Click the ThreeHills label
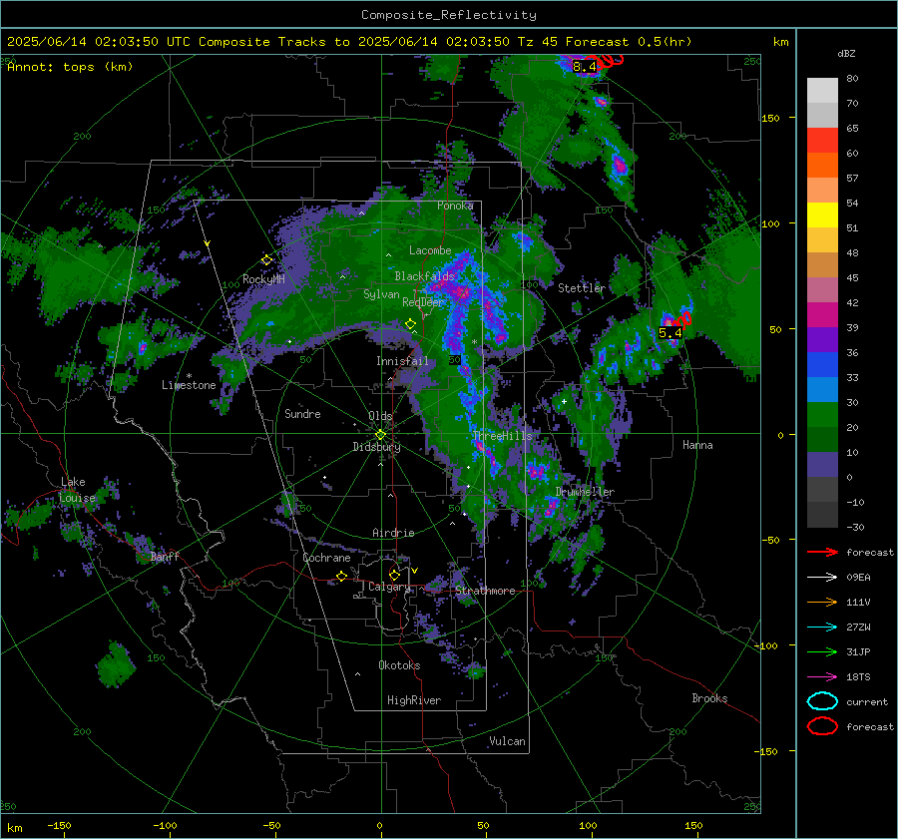The height and width of the screenshot is (839, 898). click(x=502, y=436)
